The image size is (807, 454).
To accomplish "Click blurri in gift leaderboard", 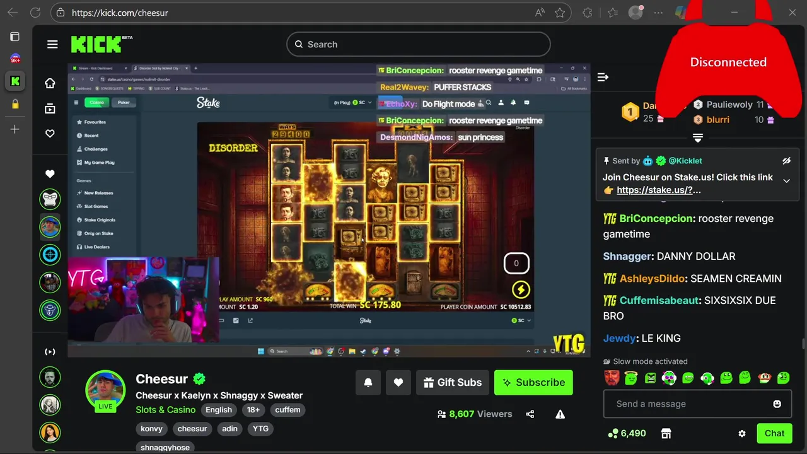I will [x=718, y=120].
